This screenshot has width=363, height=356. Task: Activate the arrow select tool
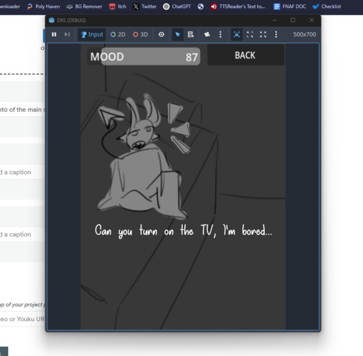pos(178,35)
